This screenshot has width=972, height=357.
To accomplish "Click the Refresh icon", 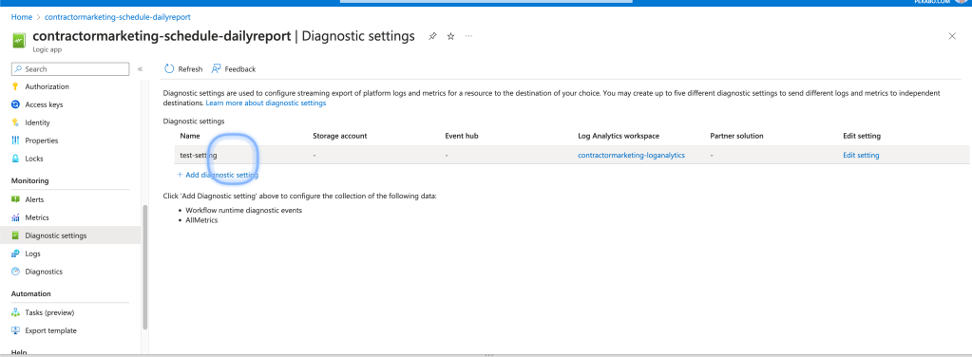I will 169,68.
